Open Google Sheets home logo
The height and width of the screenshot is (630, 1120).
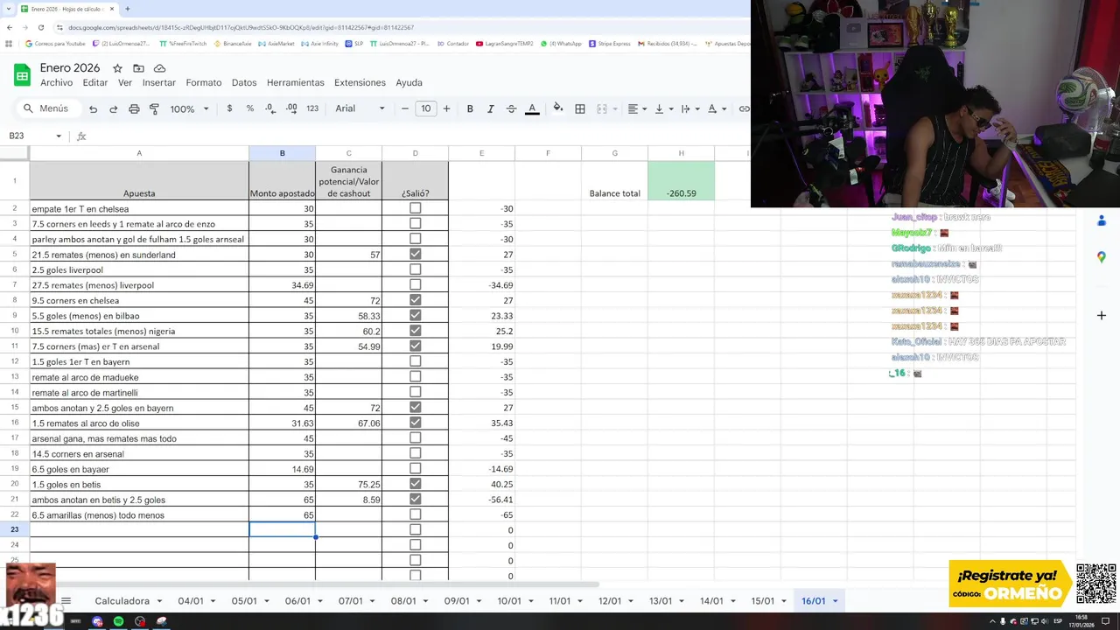pos(22,74)
